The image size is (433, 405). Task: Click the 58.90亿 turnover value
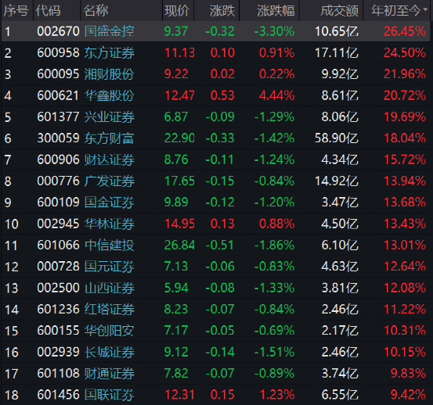point(337,138)
